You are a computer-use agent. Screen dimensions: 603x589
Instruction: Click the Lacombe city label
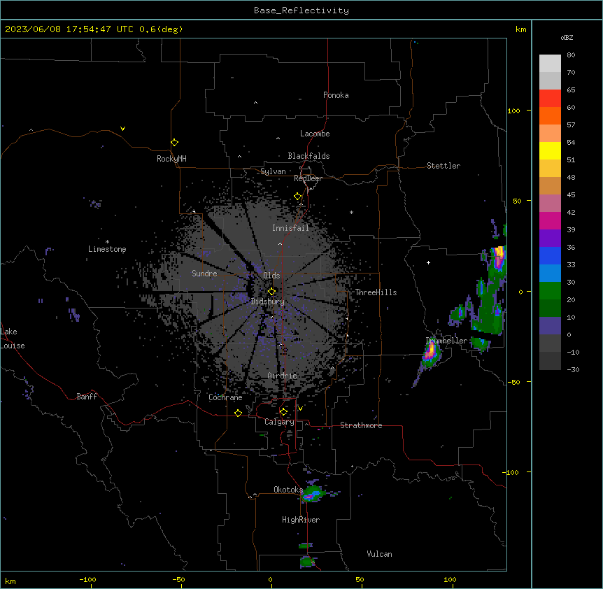tap(315, 134)
